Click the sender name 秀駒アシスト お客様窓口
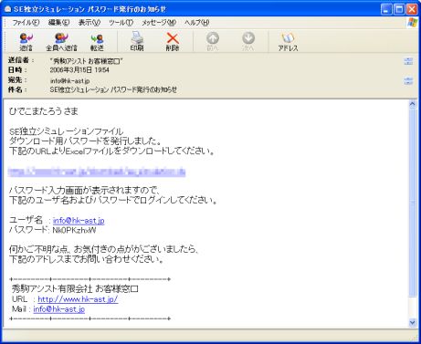421x344 pixels. click(x=87, y=61)
